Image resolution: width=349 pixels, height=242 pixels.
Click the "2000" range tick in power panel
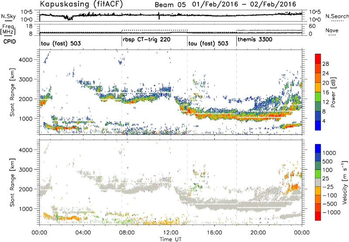tap(25, 99)
